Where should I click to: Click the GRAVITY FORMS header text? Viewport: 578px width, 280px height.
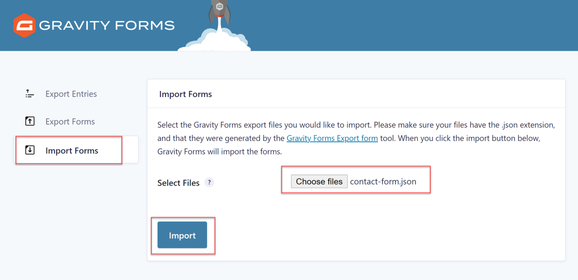(x=107, y=25)
